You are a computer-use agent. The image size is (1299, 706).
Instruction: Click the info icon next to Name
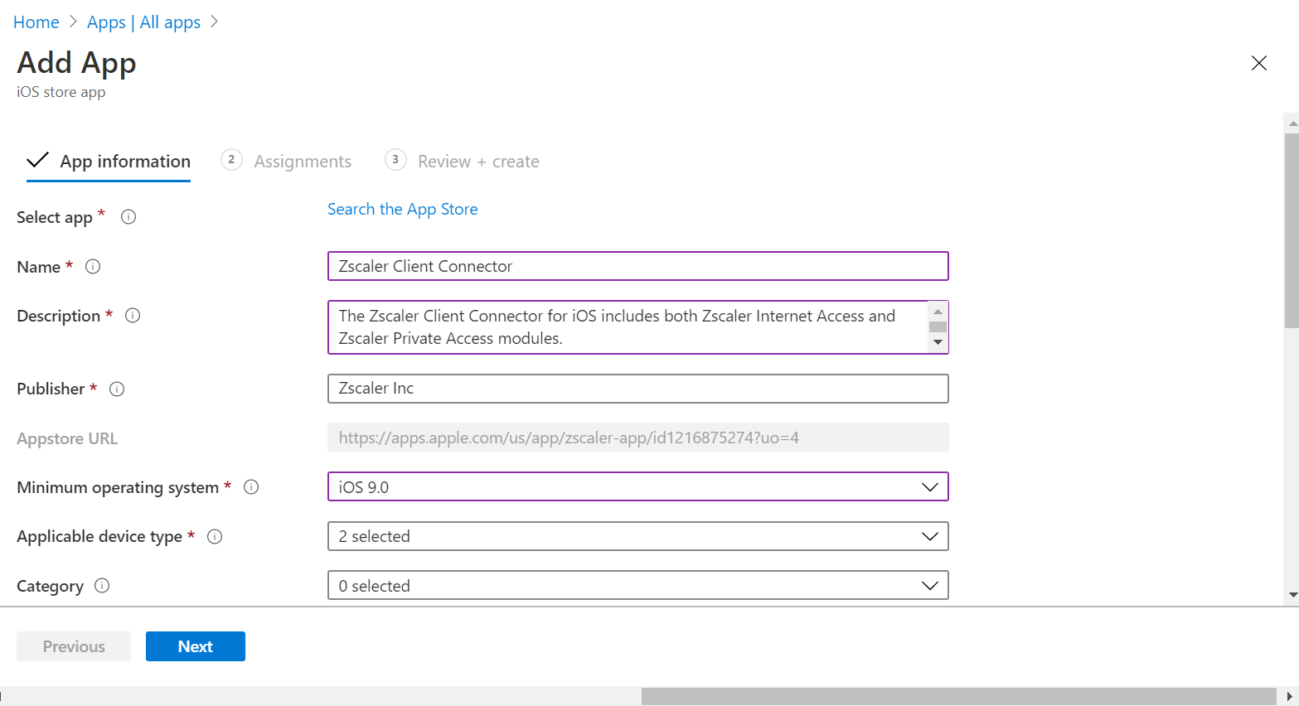pyautogui.click(x=93, y=266)
